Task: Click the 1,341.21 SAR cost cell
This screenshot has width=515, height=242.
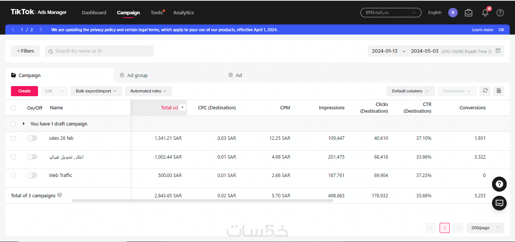Action: coord(168,138)
